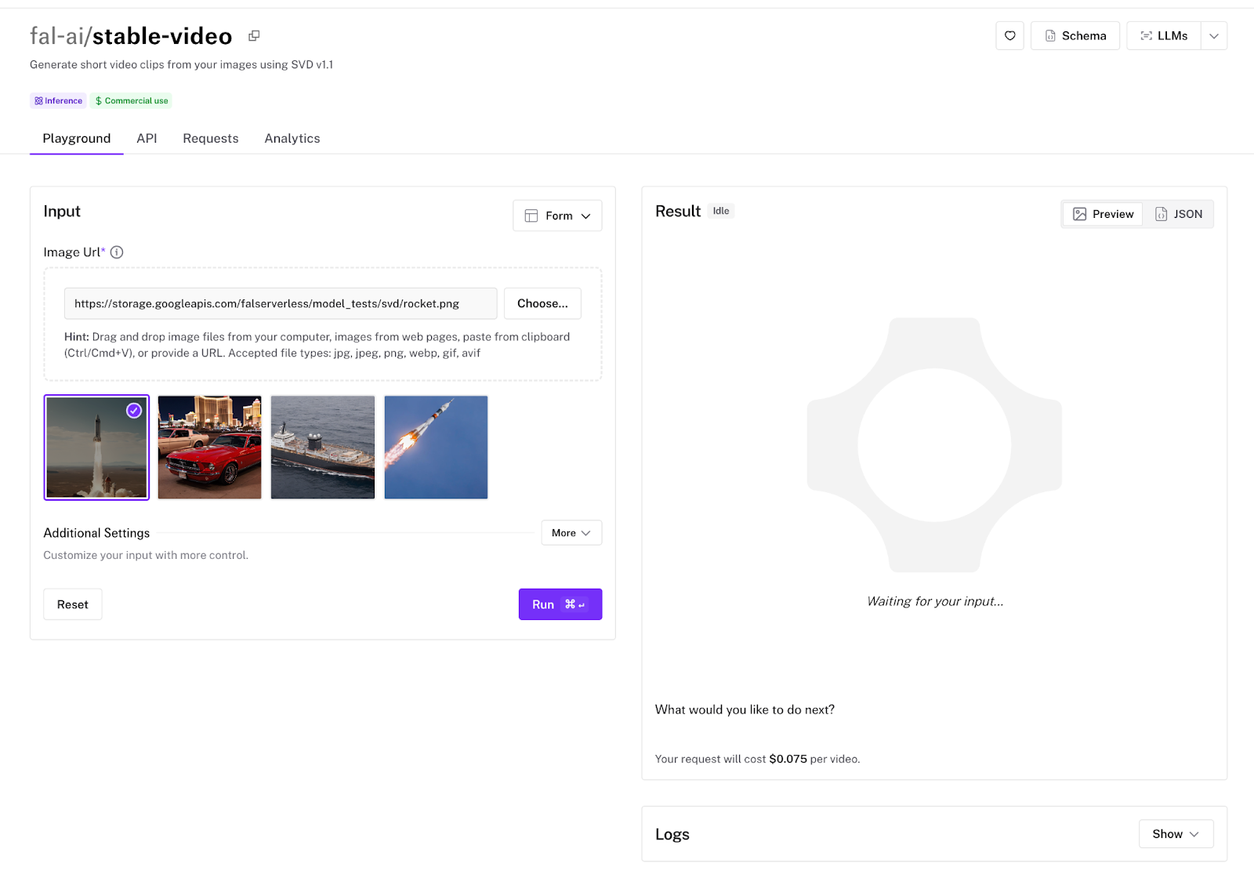Switch to the API tab
This screenshot has width=1254, height=881.
[x=147, y=139]
